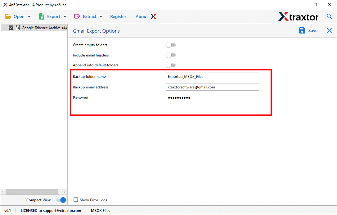Click the Save button label
The height and width of the screenshot is (215, 337).
(313, 30)
